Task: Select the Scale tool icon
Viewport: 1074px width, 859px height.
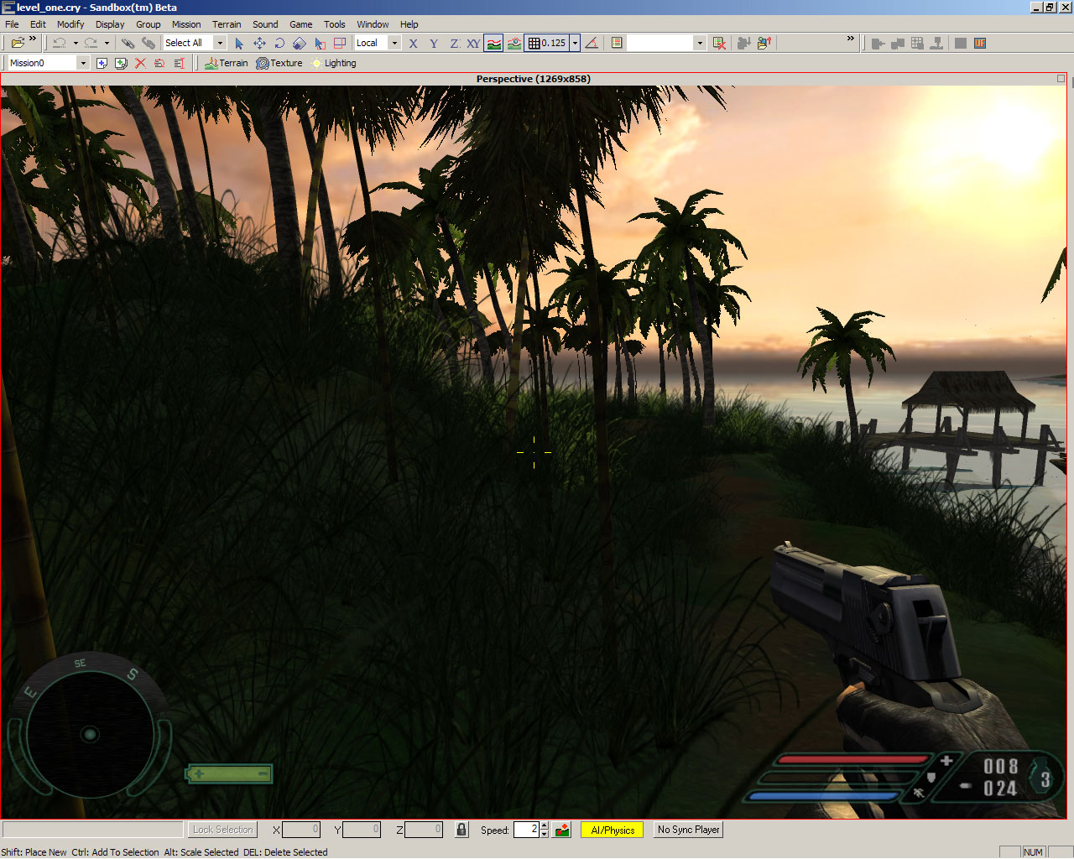Action: [x=300, y=43]
